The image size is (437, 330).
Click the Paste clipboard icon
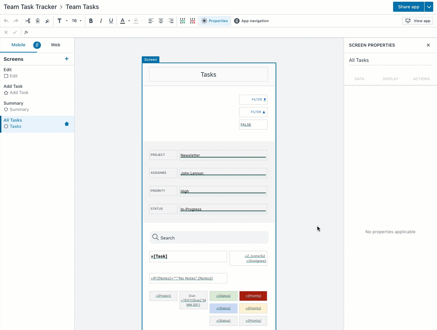[x=38, y=21]
